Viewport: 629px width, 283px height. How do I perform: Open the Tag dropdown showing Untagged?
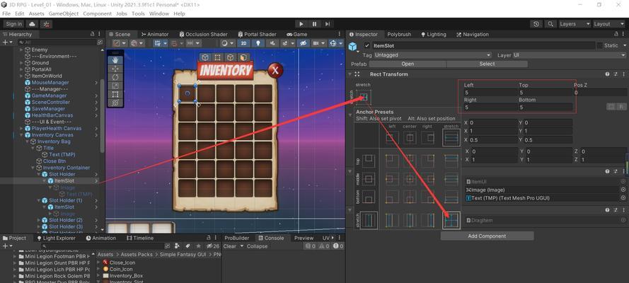[432, 55]
